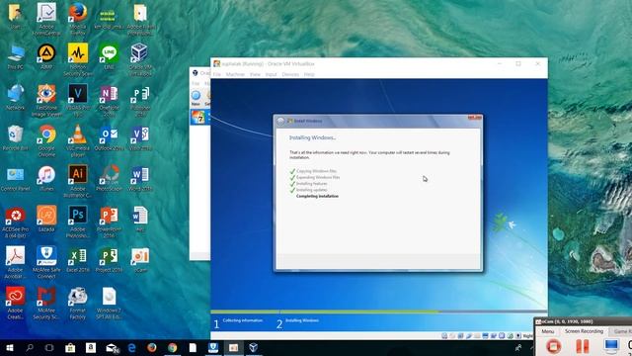Select the Adobe Photoshop desktop shortcut

[77, 222]
